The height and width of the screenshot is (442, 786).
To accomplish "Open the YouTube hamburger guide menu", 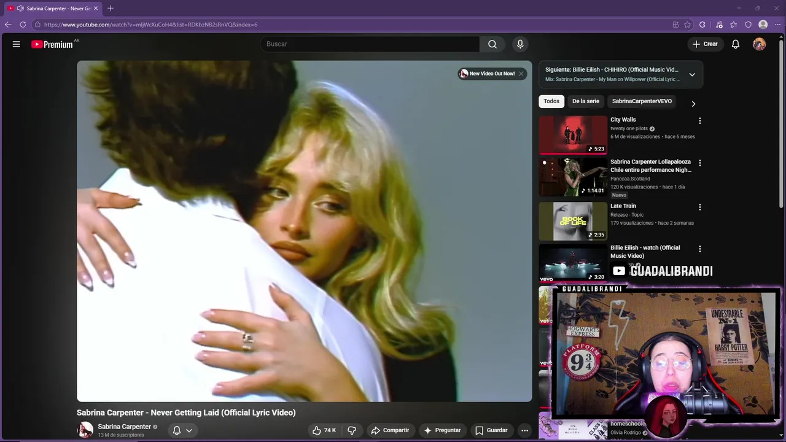I will tap(17, 44).
